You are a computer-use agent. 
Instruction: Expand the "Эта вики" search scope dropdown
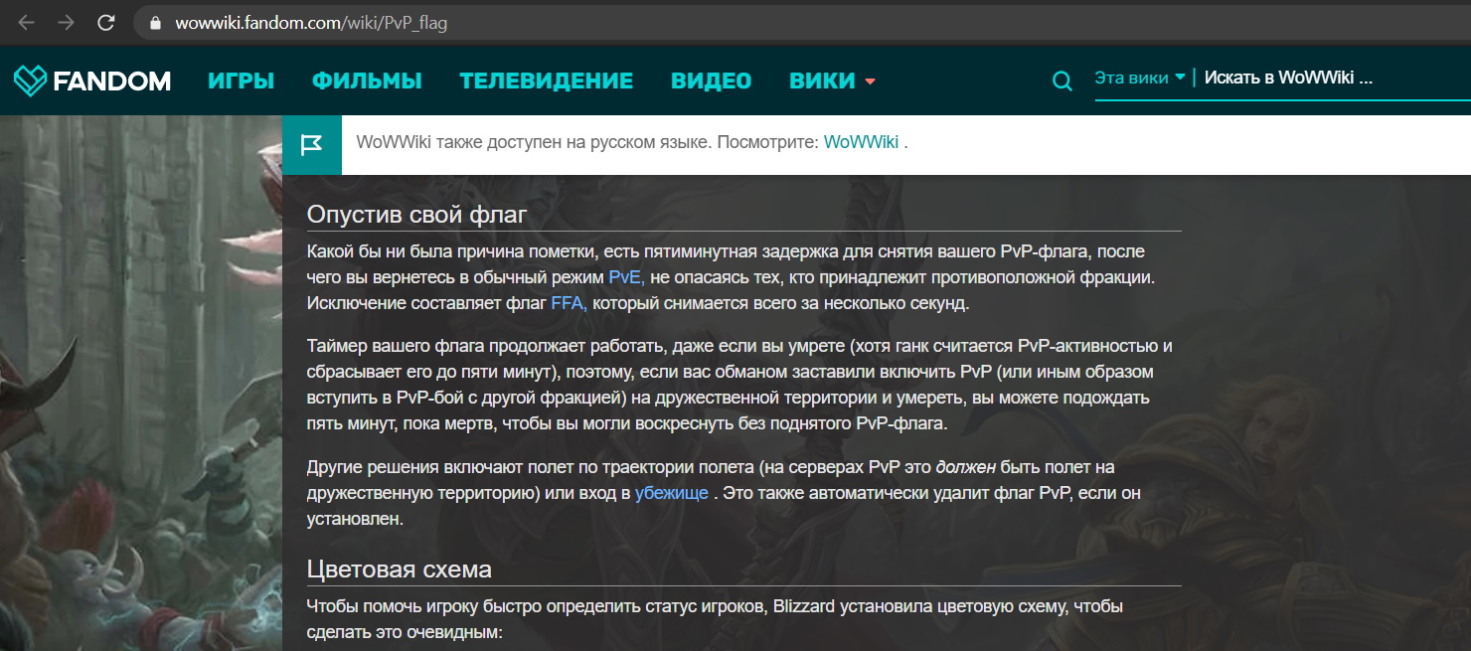click(x=1139, y=78)
